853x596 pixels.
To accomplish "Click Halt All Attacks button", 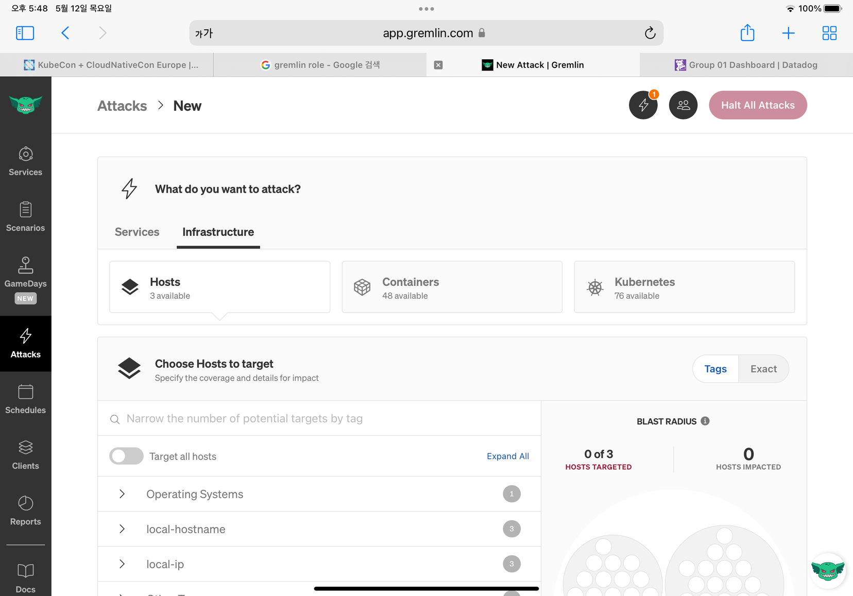I will pos(758,105).
